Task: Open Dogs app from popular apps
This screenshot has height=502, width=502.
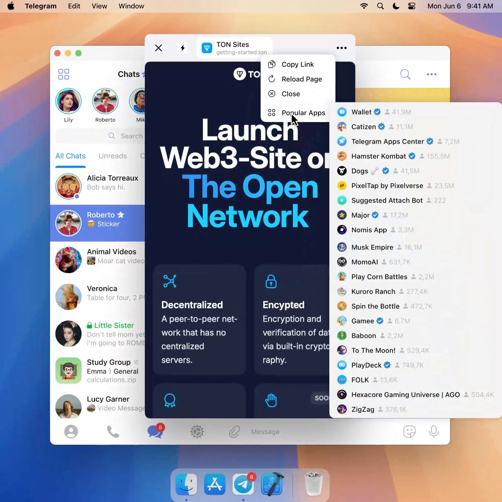Action: (415, 171)
